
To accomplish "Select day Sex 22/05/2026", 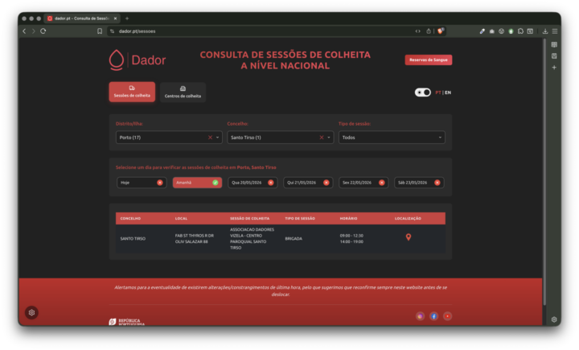I will click(363, 183).
